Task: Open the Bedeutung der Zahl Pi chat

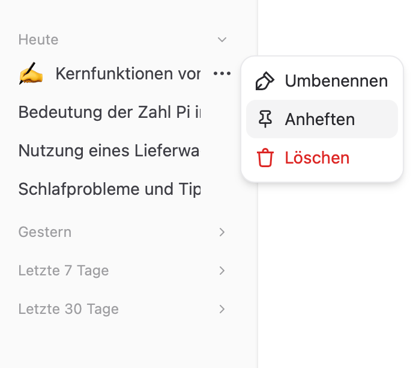Action: [x=109, y=112]
